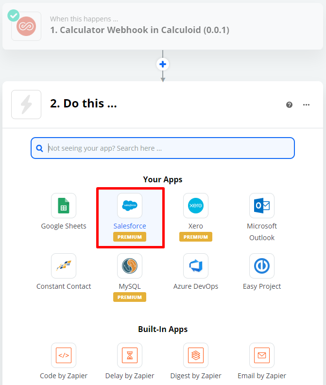The width and height of the screenshot is (326, 385).
Task: Click the Email by Zapier label
Action: (262, 376)
